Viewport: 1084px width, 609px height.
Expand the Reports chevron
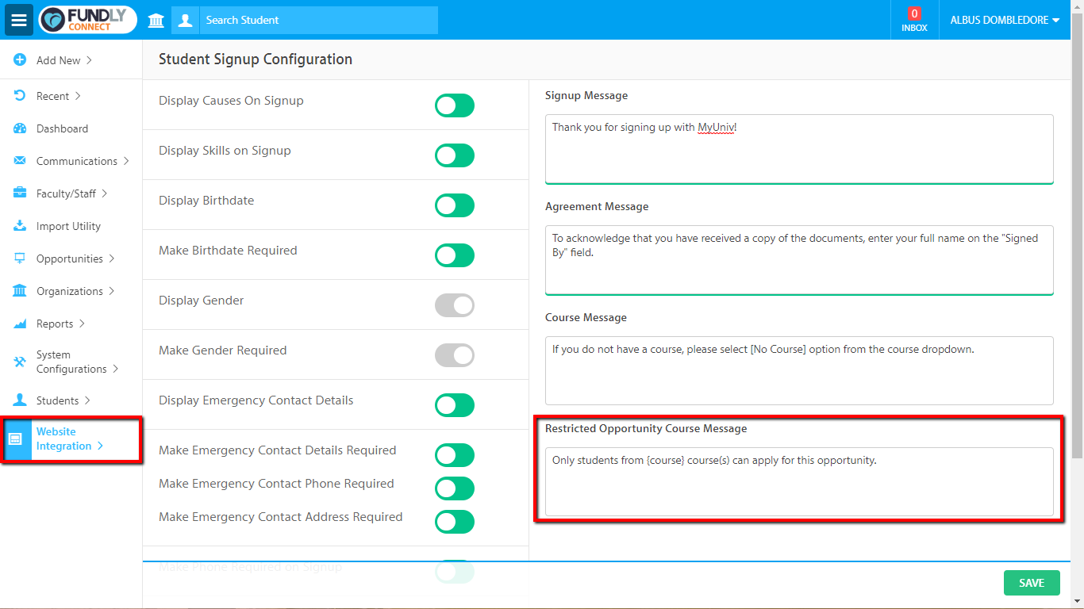pyautogui.click(x=82, y=324)
